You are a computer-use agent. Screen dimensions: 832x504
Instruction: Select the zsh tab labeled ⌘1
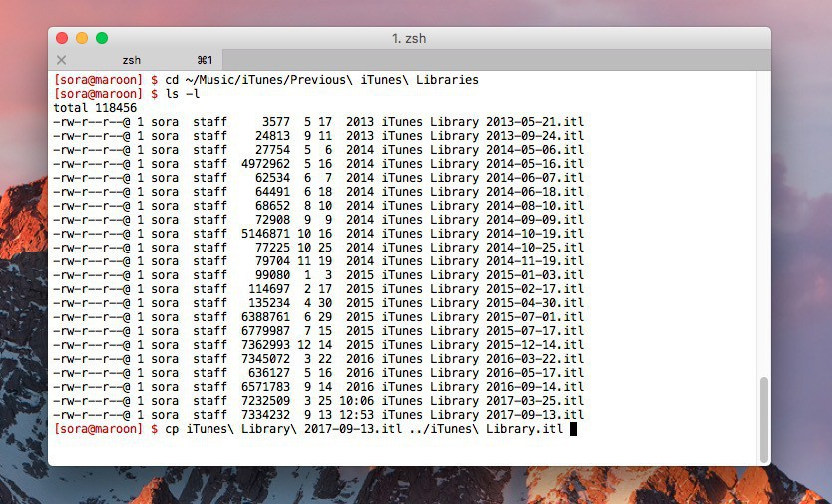(136, 60)
